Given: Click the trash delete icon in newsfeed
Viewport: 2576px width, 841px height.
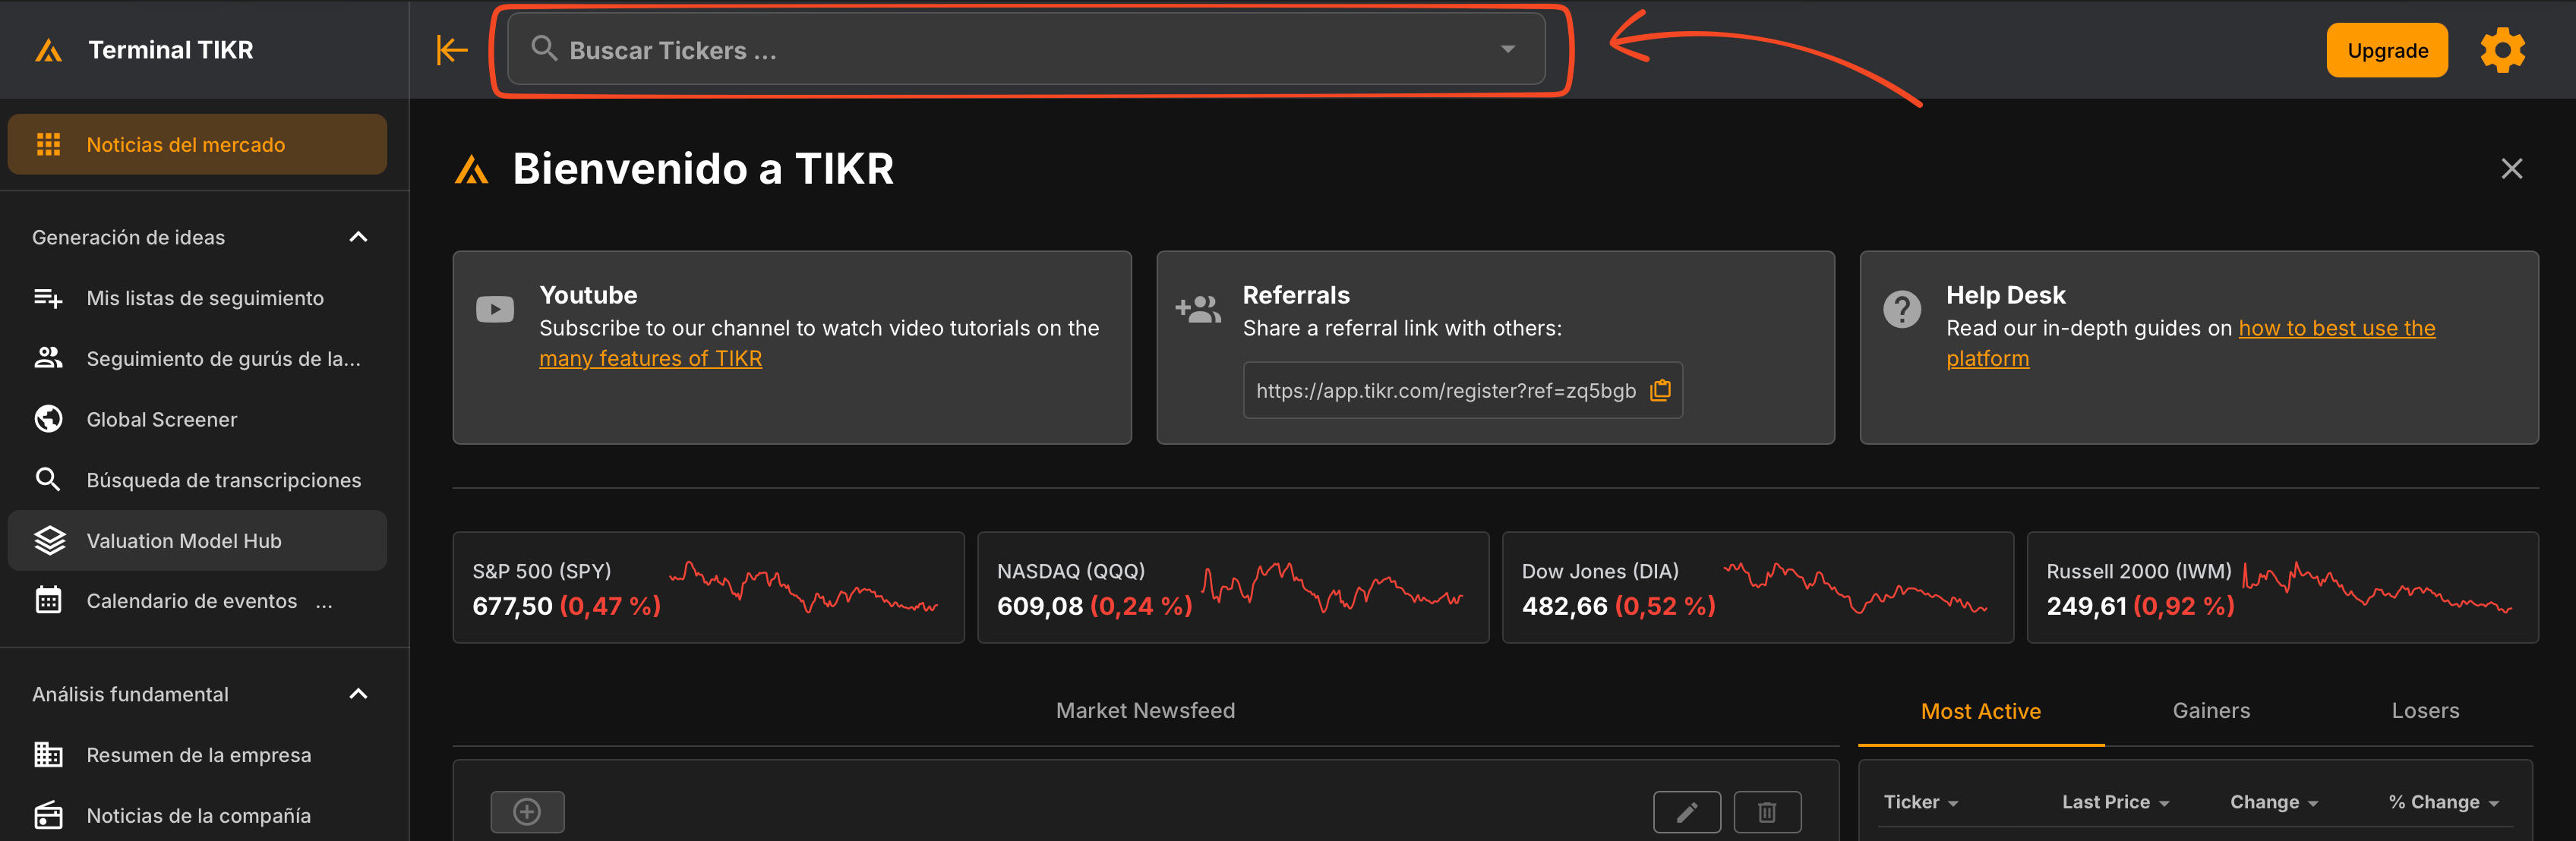Looking at the screenshot, I should [1766, 811].
